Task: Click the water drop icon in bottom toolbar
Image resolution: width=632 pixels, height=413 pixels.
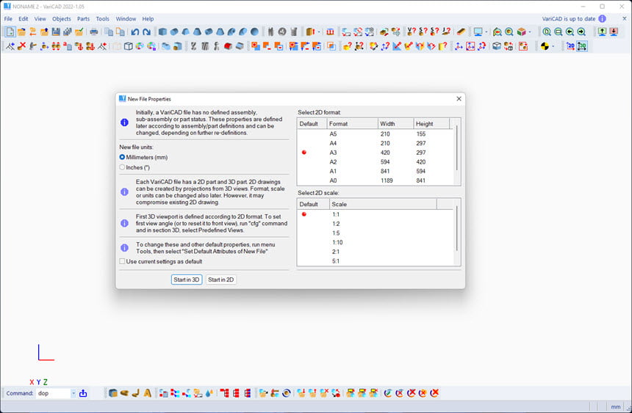Action: (x=209, y=393)
